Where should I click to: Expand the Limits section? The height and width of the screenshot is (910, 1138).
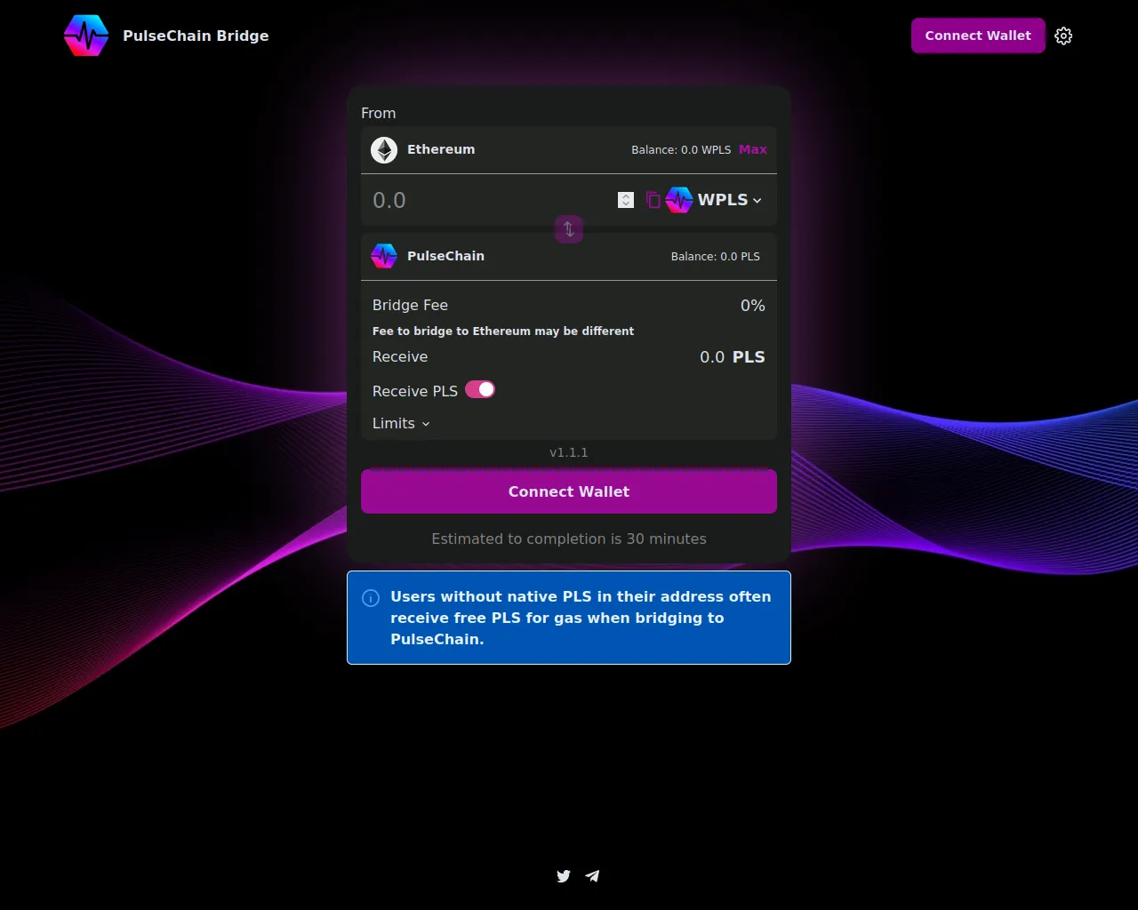point(401,424)
